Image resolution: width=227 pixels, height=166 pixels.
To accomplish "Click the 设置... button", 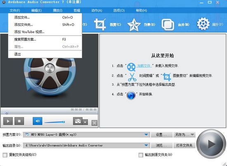I will point(162,135).
